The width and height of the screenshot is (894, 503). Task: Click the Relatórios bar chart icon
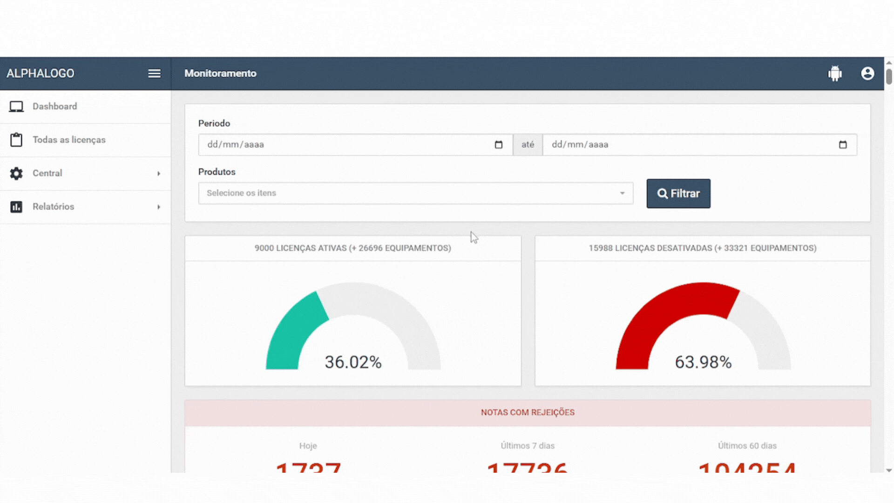tap(16, 207)
